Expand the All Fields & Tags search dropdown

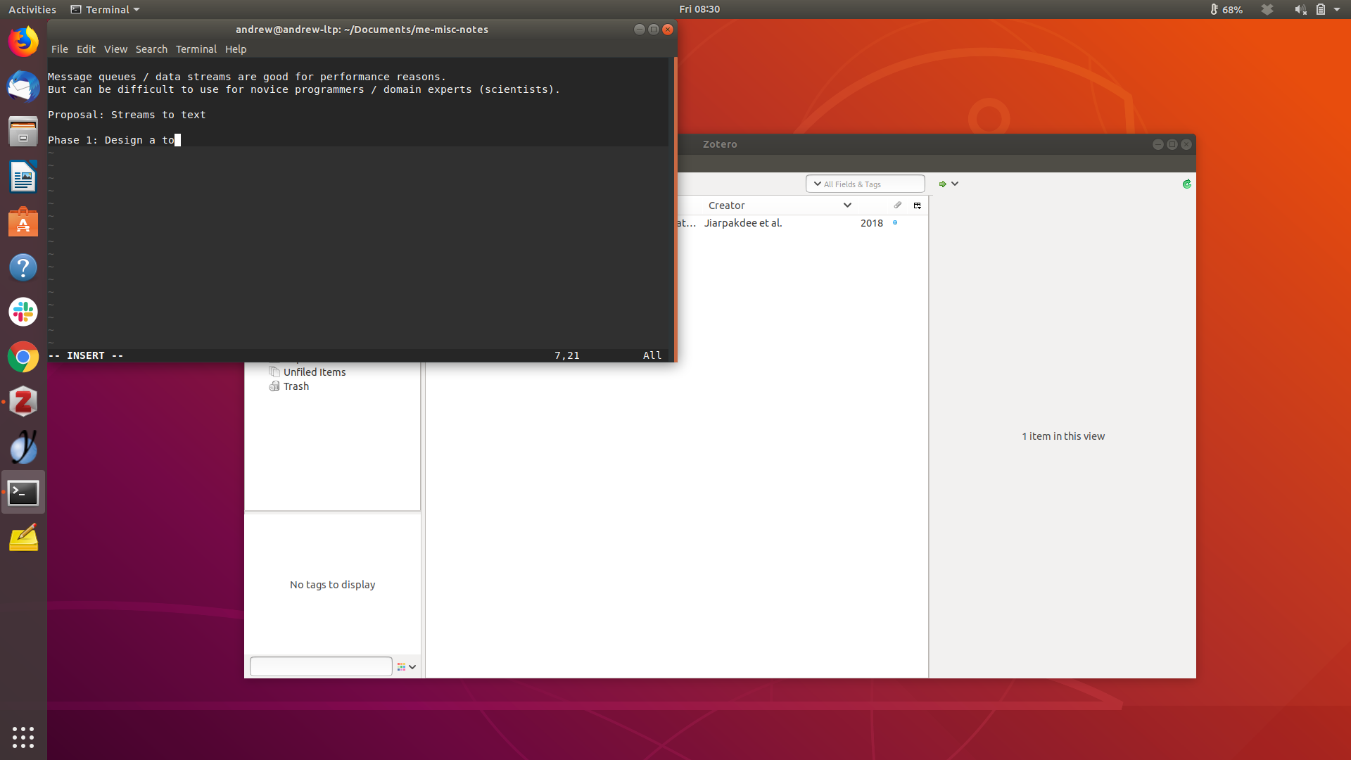coord(818,184)
